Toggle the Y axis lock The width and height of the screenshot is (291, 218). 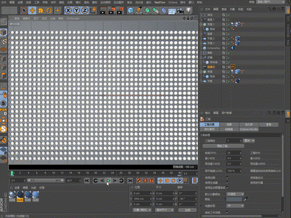point(76,10)
